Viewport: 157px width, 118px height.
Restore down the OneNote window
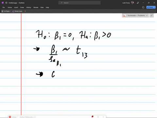pos(148,3)
